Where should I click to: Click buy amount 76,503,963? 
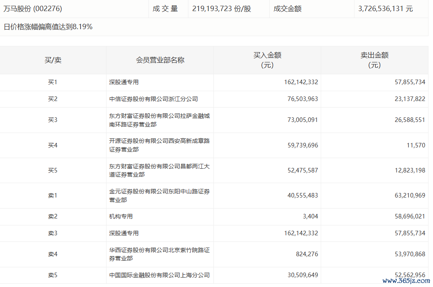click(x=303, y=99)
